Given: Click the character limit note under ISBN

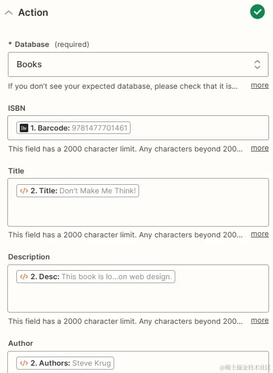Looking at the screenshot, I should 125,149.
